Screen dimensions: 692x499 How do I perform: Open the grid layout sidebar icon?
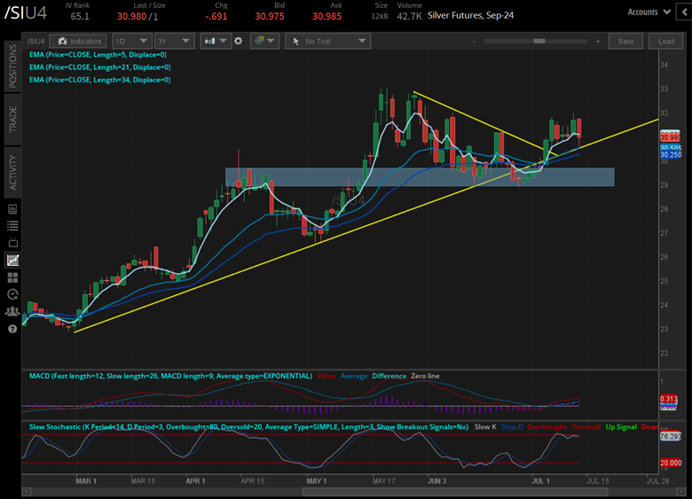(x=12, y=277)
